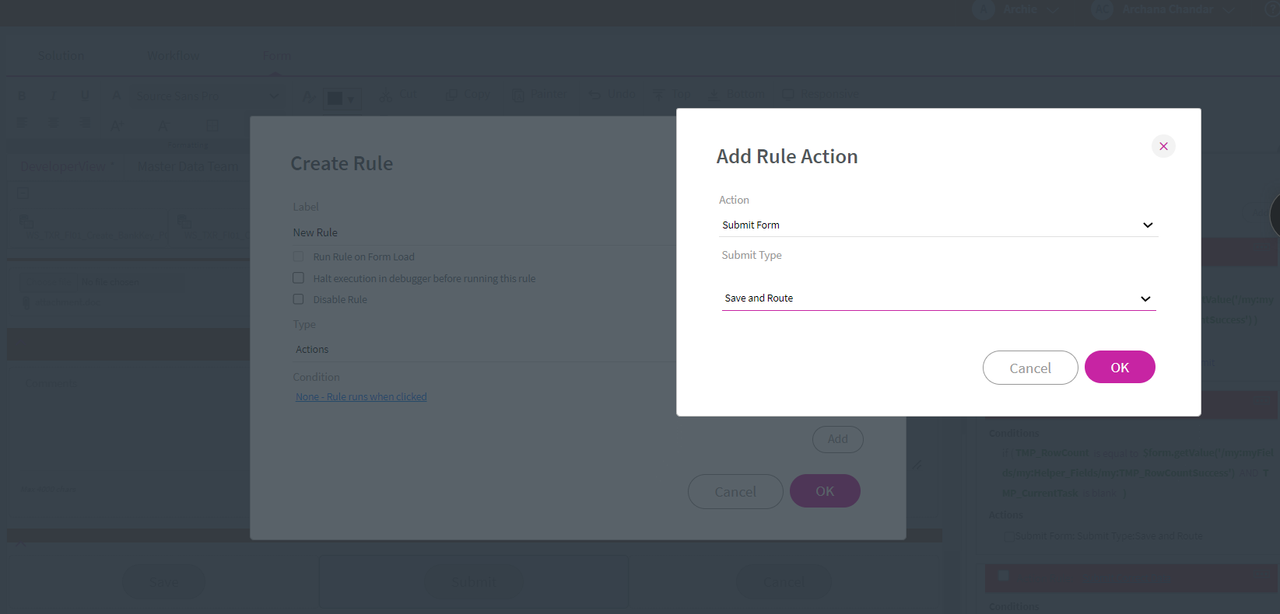1280x614 pixels.
Task: Cancel the Add Rule Action dialog
Action: click(x=1029, y=368)
